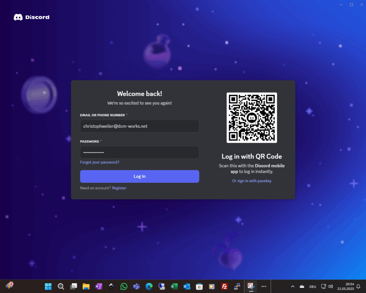
Task: Click the OneDrive cloud tray icon
Action: 302,287
